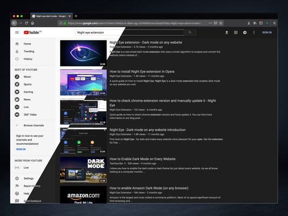288x216 pixels.
Task: Click the green lock site security icon
Action: (65, 23)
